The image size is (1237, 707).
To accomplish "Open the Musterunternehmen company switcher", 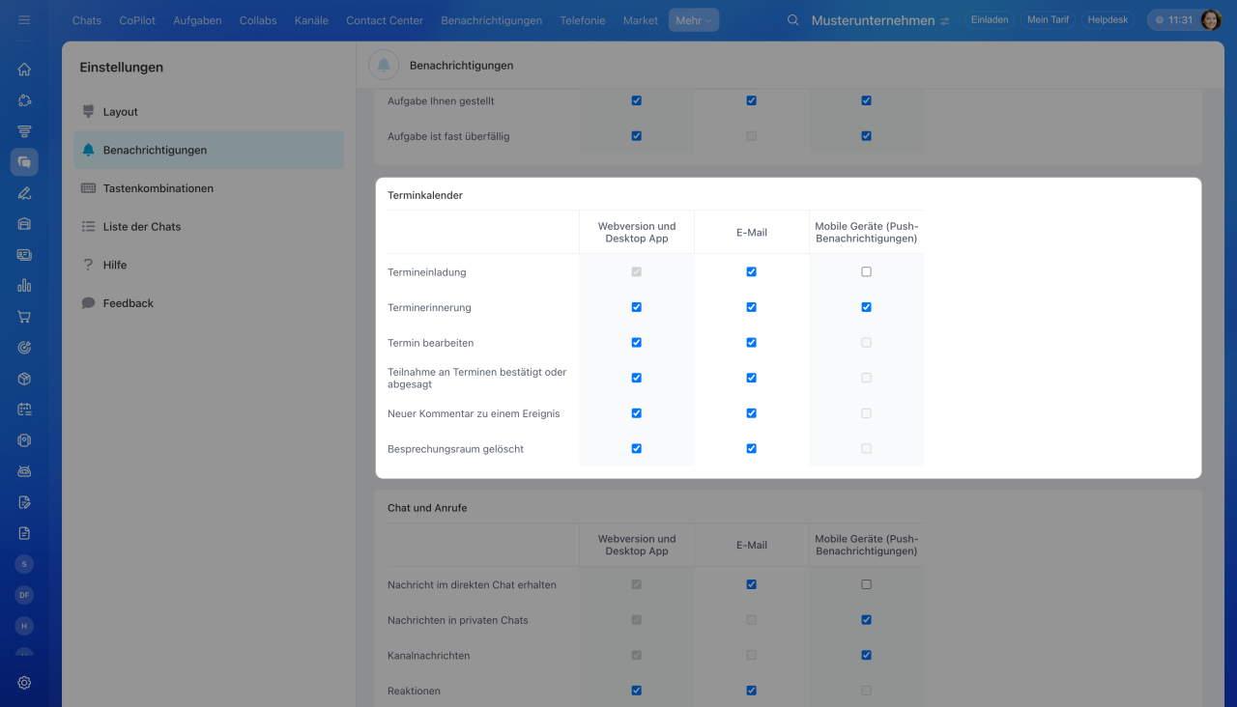I will pyautogui.click(x=879, y=20).
